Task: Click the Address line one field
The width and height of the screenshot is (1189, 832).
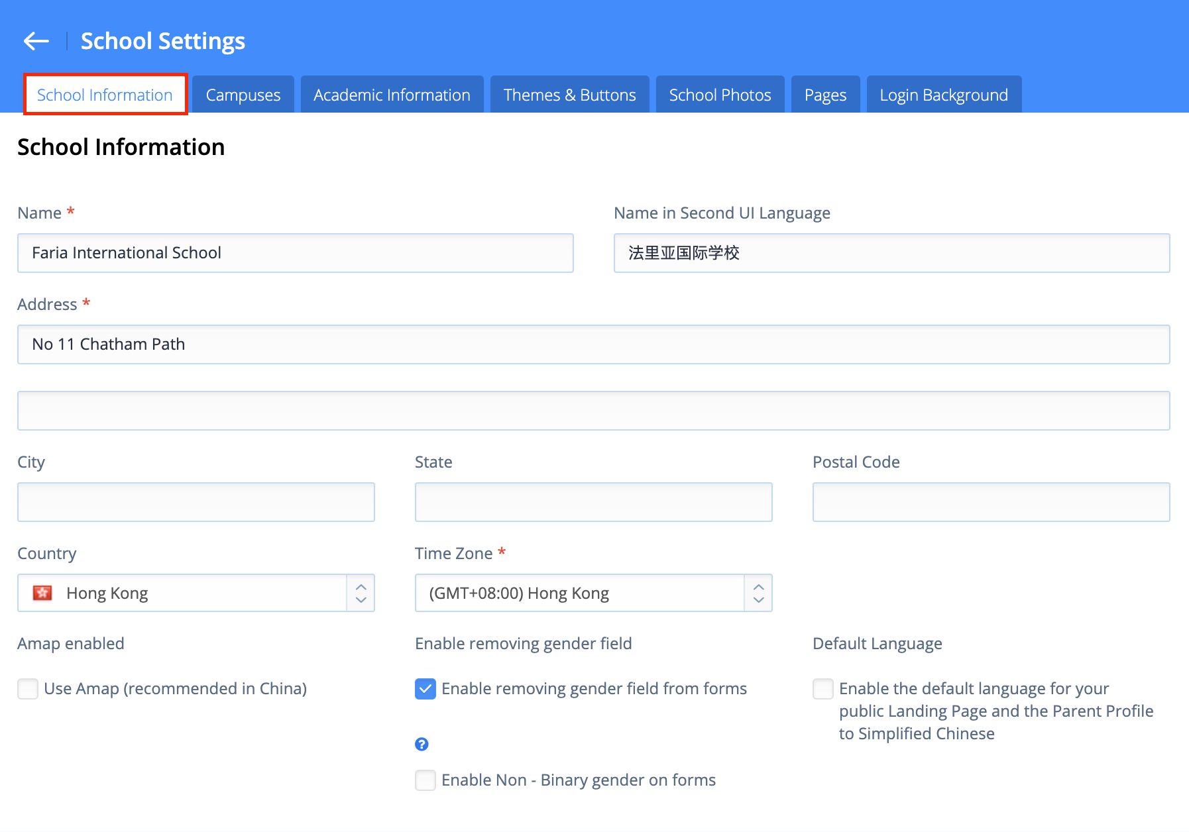Action: click(x=594, y=344)
